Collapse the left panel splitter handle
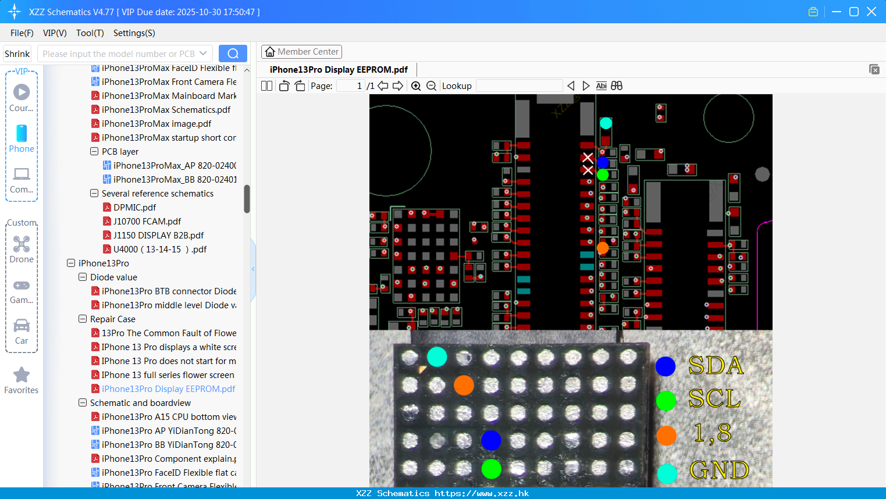The height and width of the screenshot is (499, 886). pos(253,269)
